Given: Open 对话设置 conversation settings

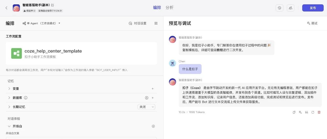Looking at the screenshot, I should pos(137,23).
